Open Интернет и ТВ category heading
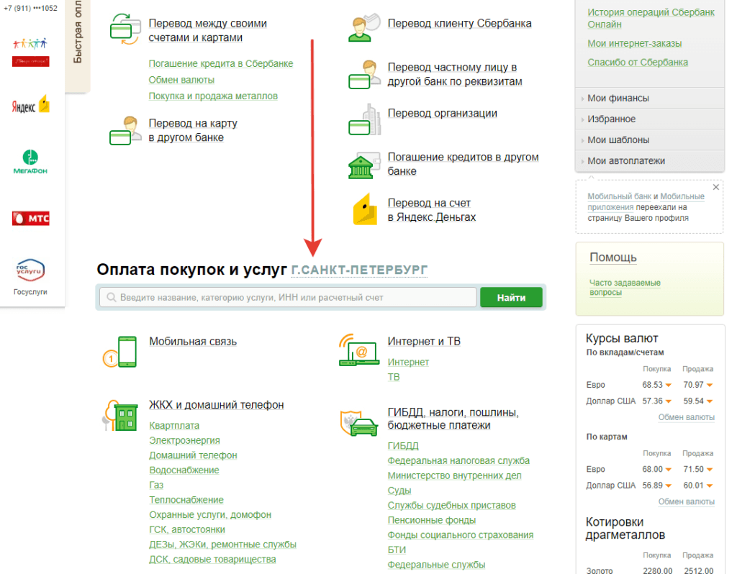This screenshot has height=574, width=737. [424, 342]
